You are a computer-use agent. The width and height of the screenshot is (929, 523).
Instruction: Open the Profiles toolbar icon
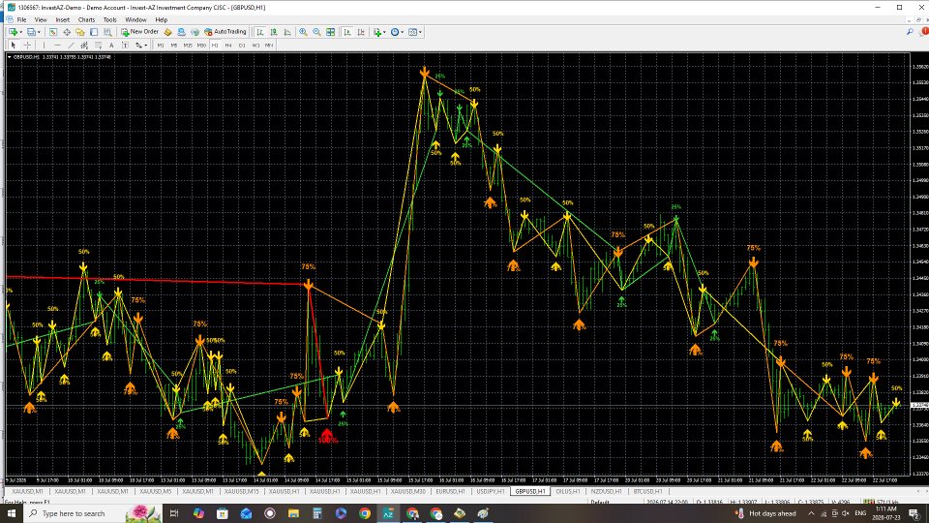(x=31, y=32)
